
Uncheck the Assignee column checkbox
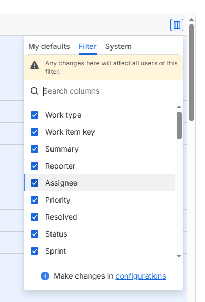tap(35, 183)
